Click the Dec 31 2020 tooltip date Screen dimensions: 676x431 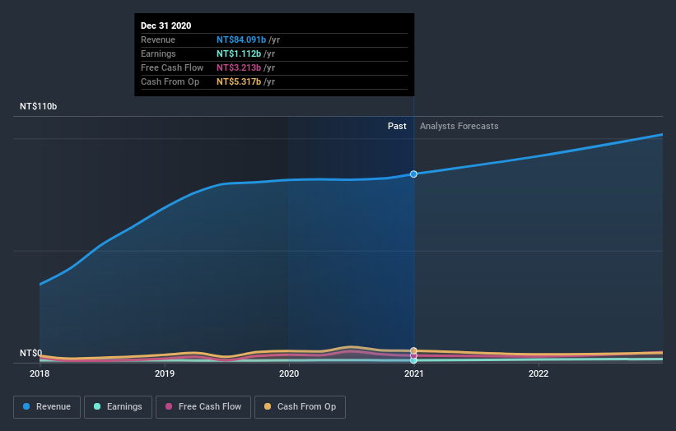pos(166,25)
